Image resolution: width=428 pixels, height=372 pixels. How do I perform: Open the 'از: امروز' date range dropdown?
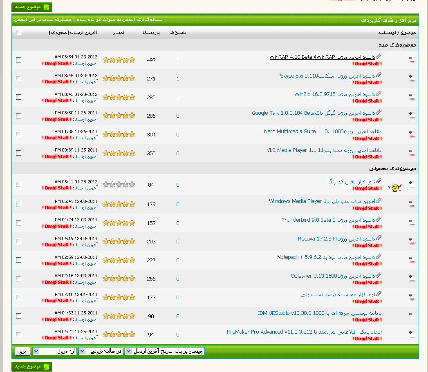[x=36, y=351]
